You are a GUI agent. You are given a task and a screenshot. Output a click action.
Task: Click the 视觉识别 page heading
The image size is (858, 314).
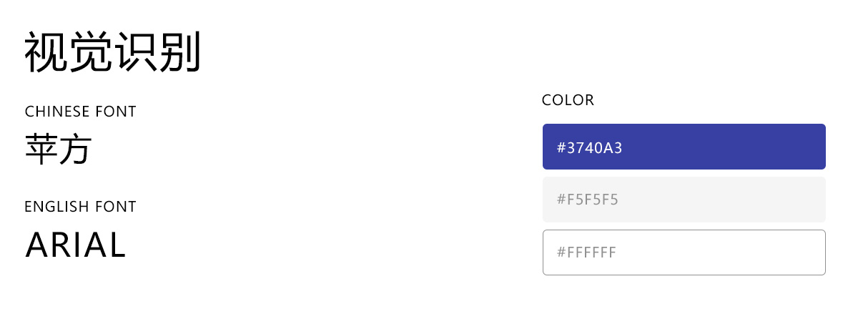click(x=112, y=53)
